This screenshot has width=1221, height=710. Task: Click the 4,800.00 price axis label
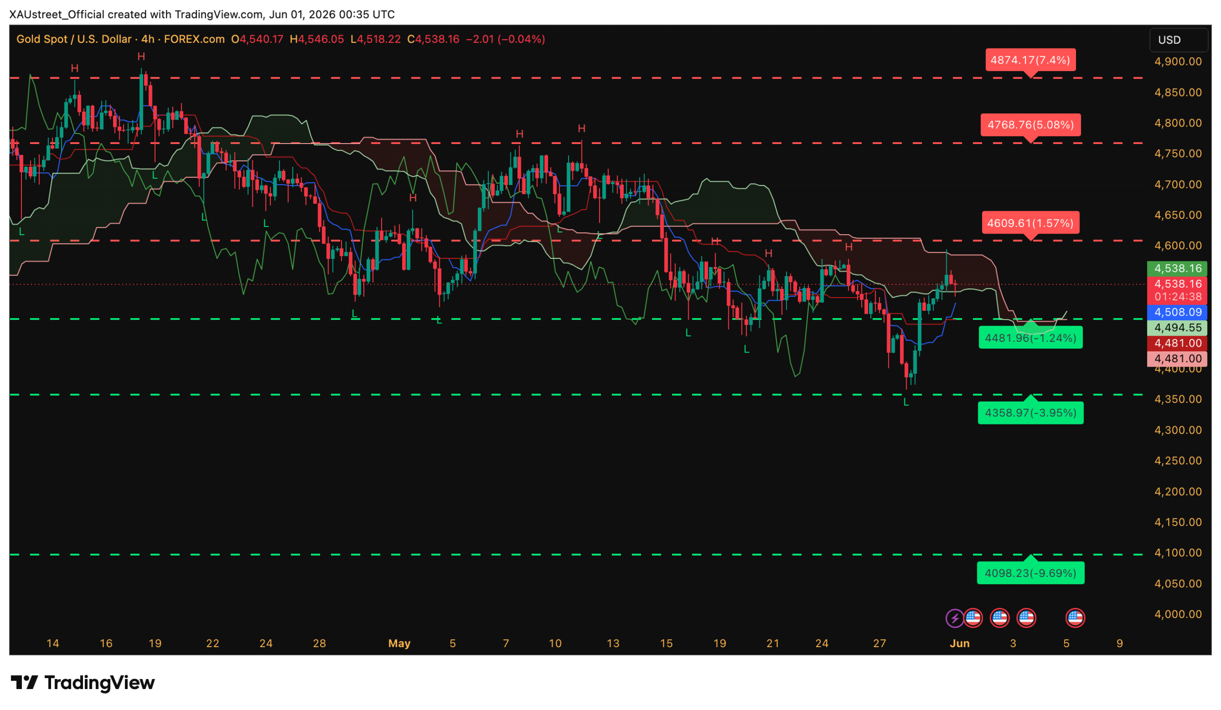click(1178, 123)
